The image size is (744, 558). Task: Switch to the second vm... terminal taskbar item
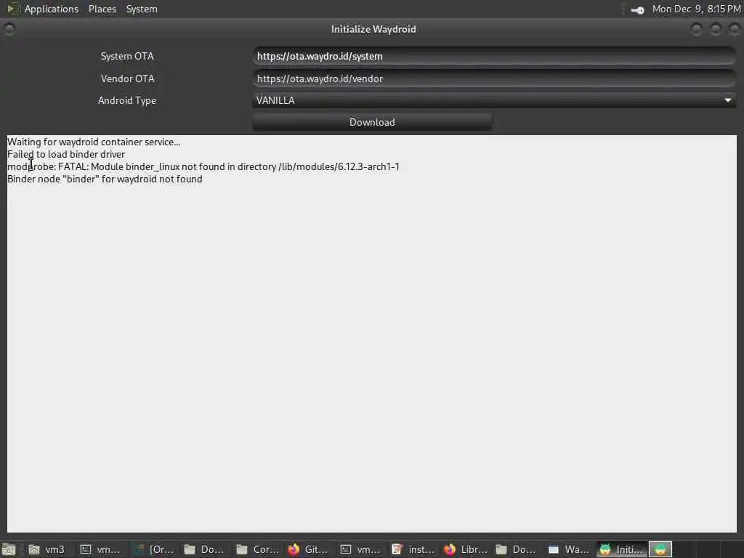point(360,549)
